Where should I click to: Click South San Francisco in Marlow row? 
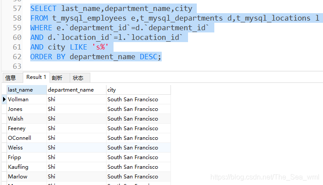tap(138, 177)
